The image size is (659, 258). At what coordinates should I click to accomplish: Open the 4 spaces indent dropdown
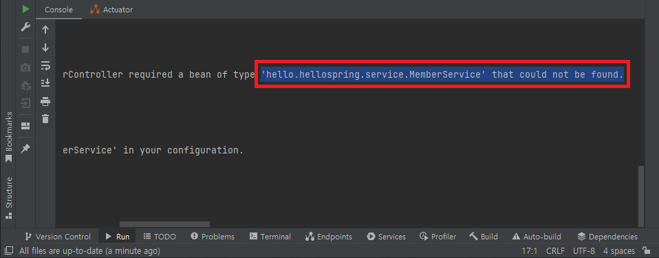pyautogui.click(x=619, y=251)
